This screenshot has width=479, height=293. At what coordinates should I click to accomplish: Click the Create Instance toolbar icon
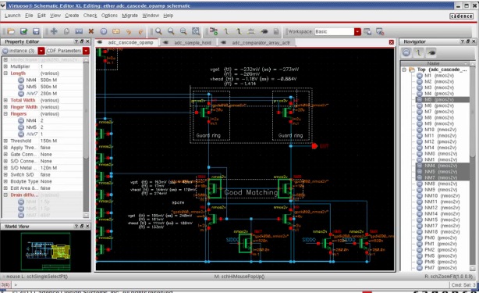tap(214, 31)
